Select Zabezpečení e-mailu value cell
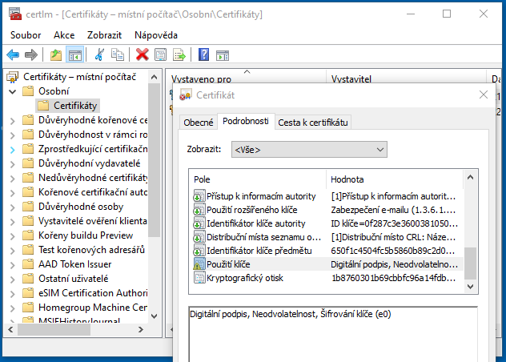 click(x=393, y=210)
